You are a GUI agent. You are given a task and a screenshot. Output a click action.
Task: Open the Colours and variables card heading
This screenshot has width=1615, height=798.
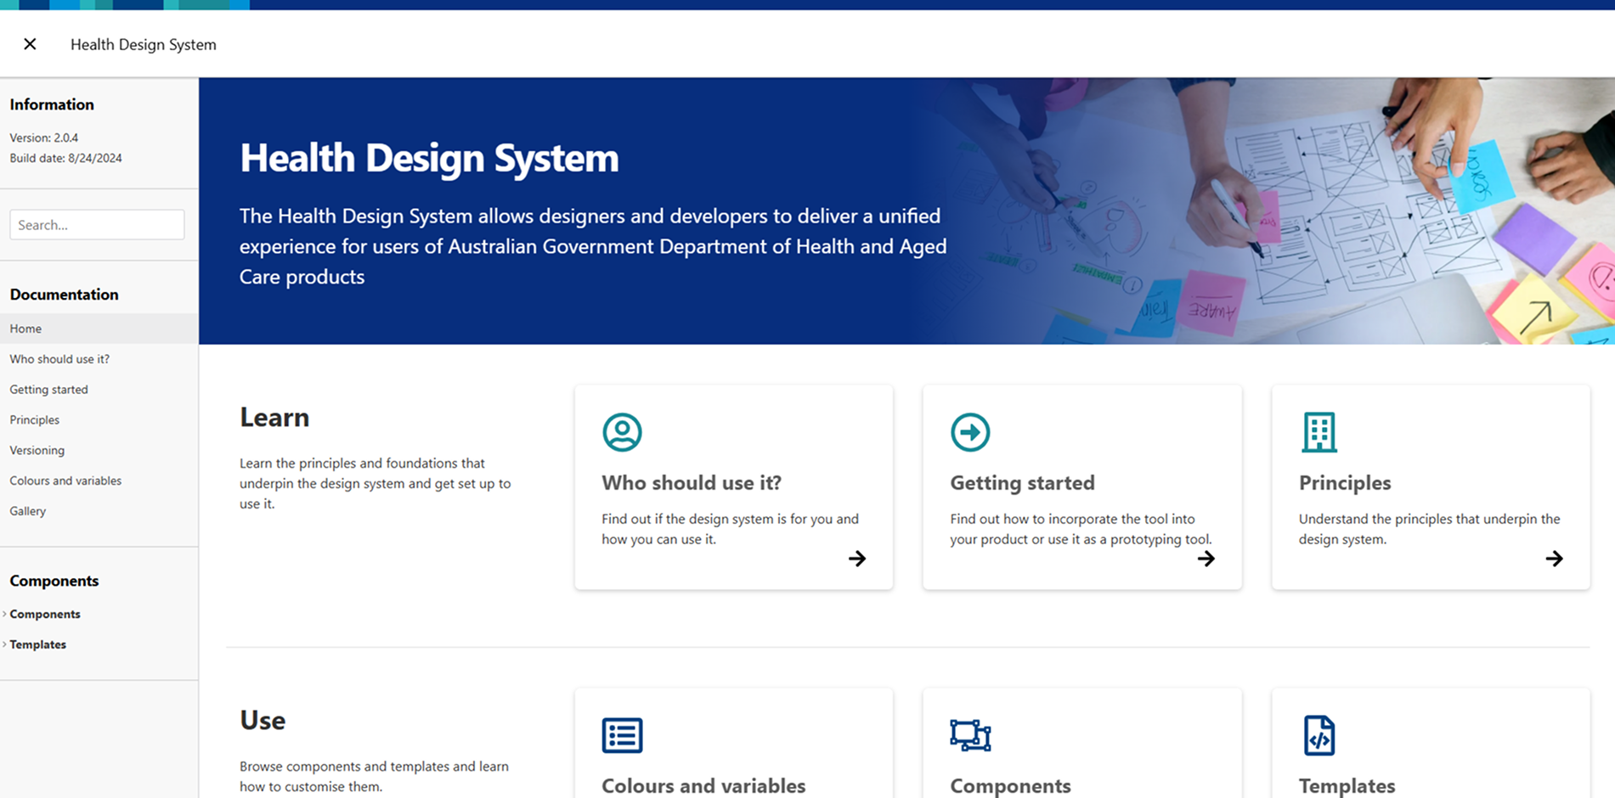pos(703,786)
